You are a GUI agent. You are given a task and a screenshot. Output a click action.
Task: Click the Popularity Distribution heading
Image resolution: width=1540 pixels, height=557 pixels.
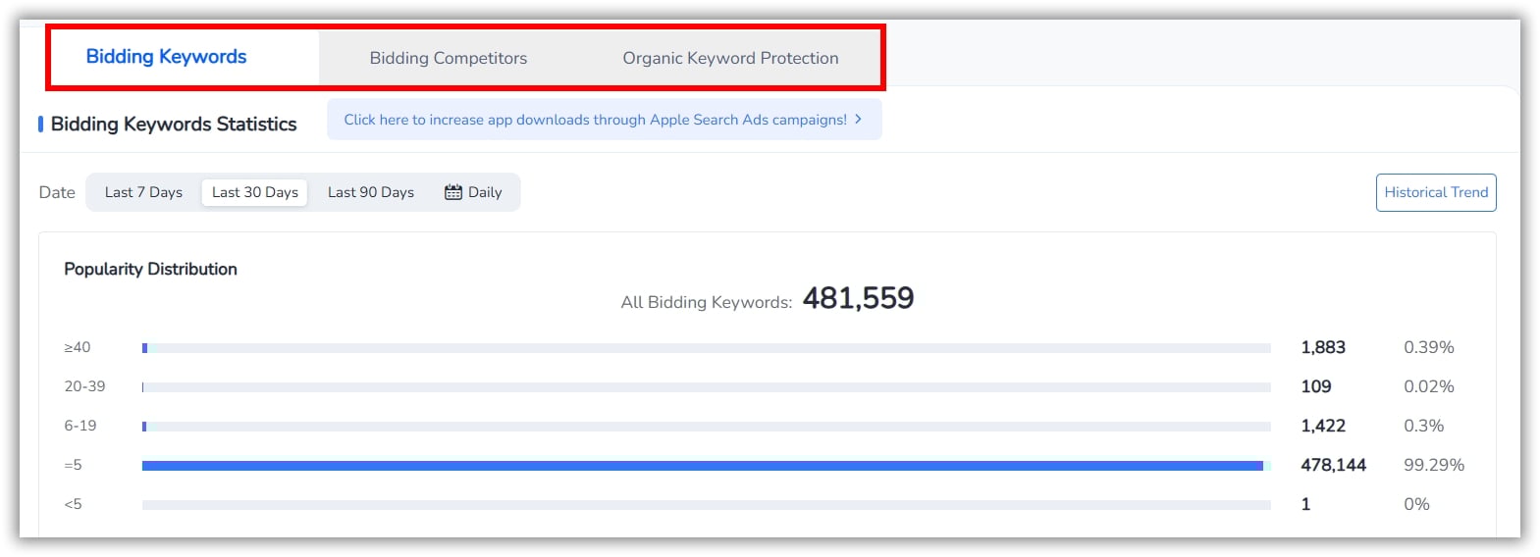[x=150, y=269]
